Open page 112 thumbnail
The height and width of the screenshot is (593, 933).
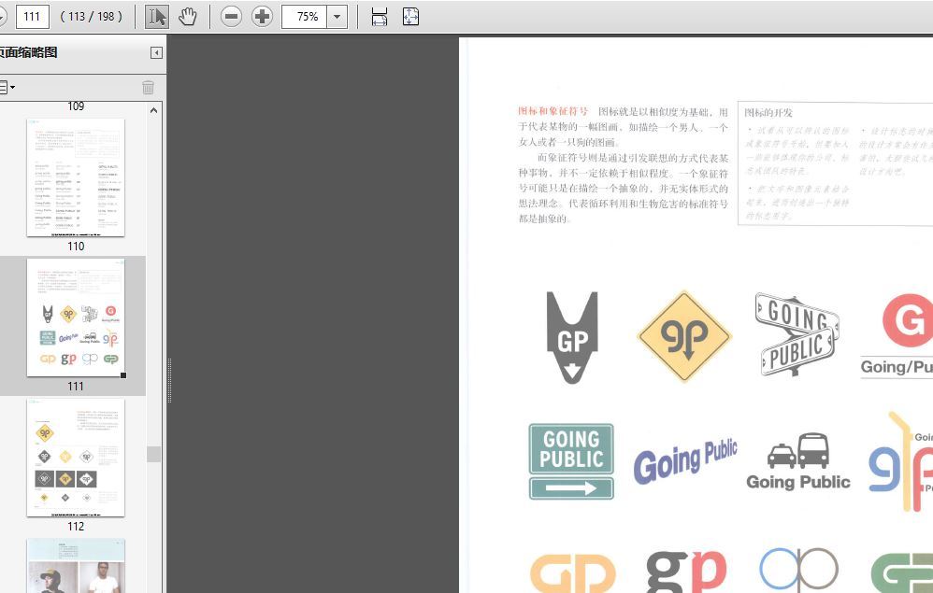76,458
